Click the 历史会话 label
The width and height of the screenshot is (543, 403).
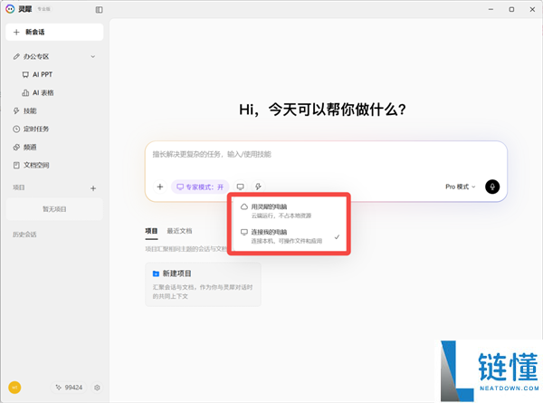pyautogui.click(x=24, y=235)
